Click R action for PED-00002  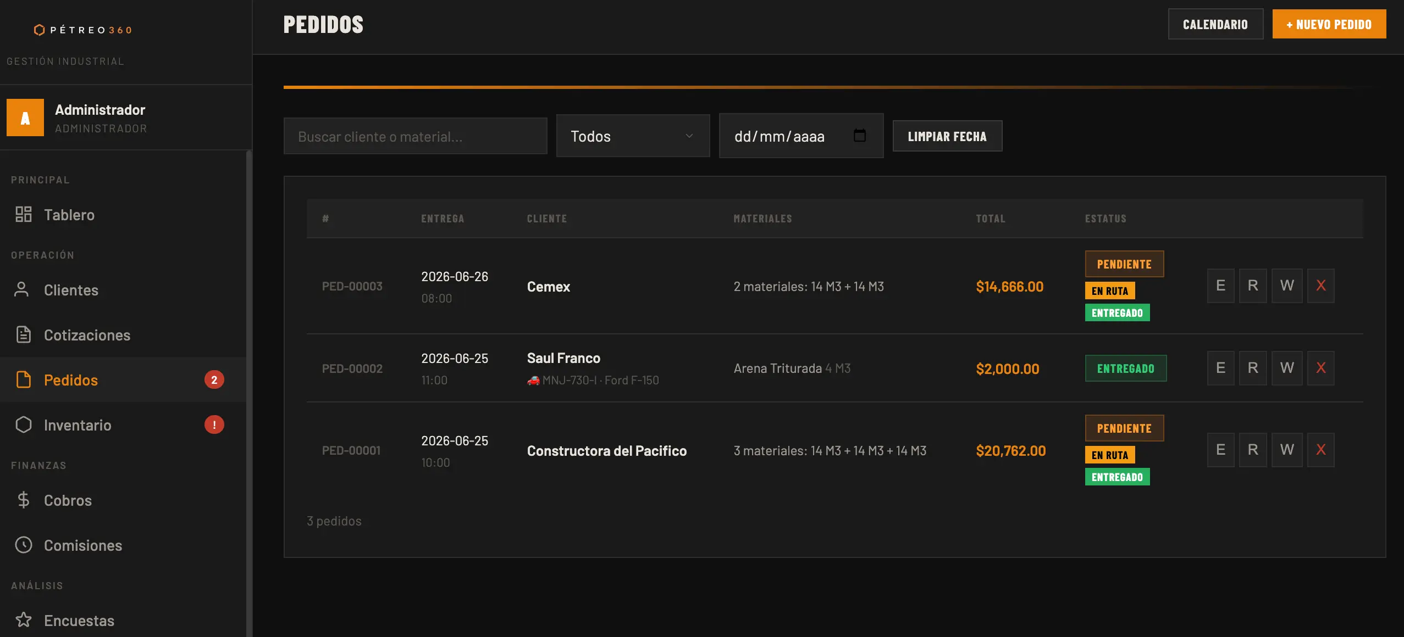[1253, 368]
